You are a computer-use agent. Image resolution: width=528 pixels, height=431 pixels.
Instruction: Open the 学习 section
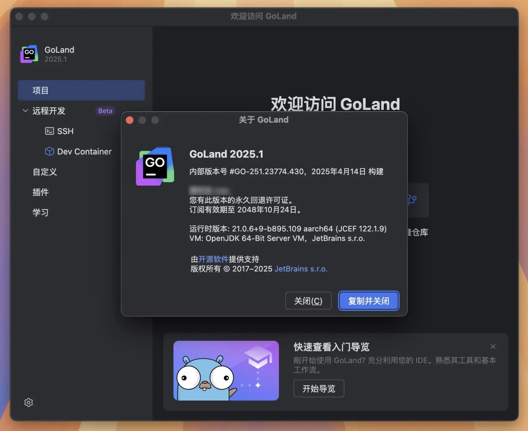tap(40, 212)
